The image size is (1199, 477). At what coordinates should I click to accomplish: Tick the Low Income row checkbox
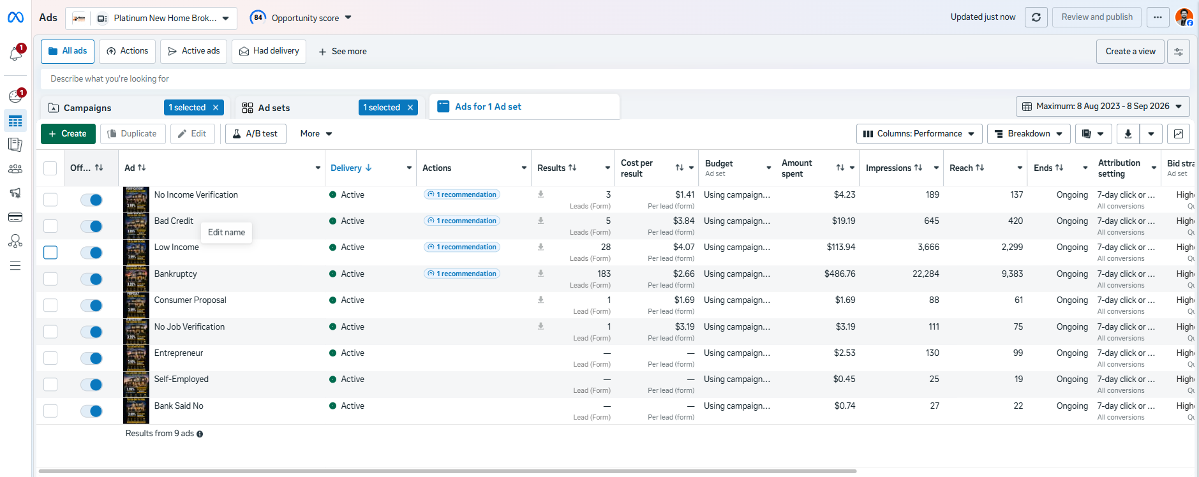(50, 253)
